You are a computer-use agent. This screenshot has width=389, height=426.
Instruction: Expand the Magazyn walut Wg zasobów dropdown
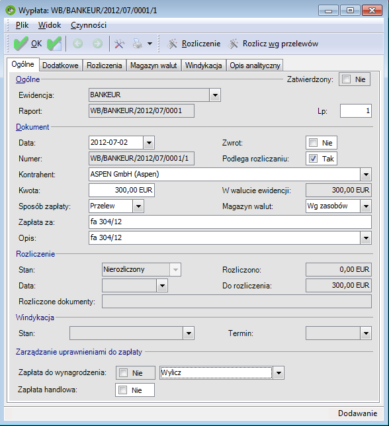[x=366, y=206]
